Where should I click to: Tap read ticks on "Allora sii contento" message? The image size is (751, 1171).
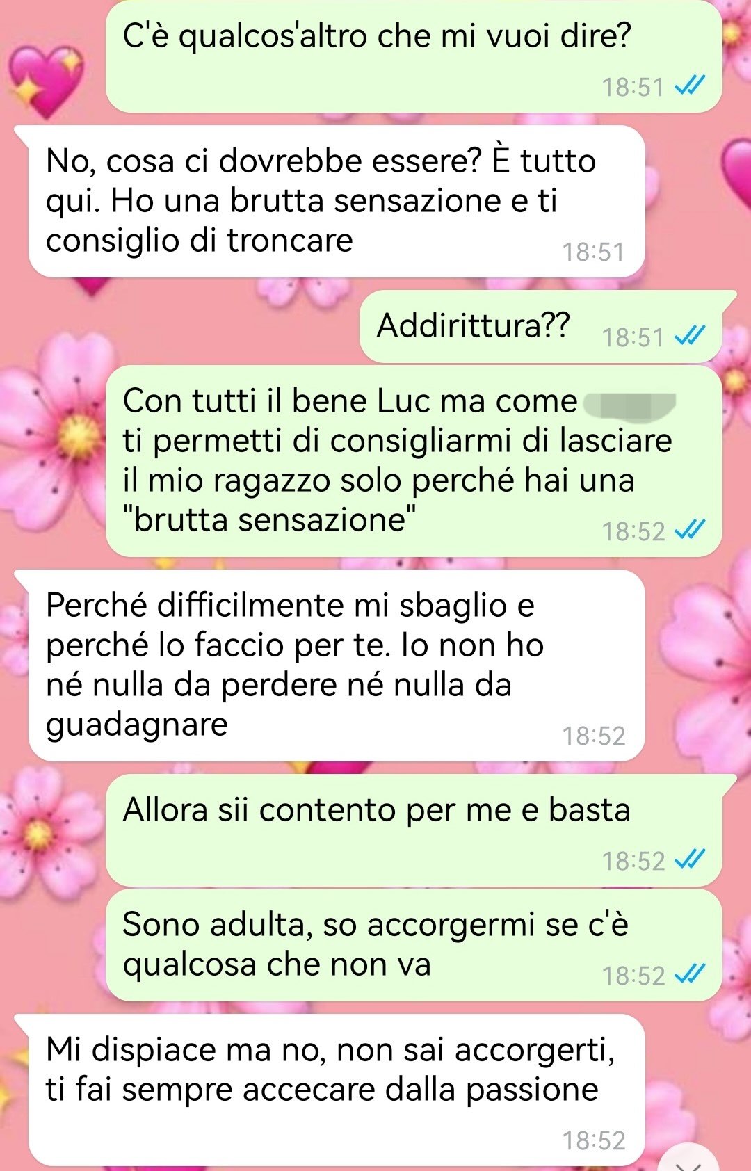click(691, 859)
